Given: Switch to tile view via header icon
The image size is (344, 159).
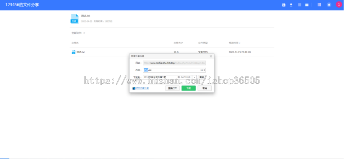Looking at the screenshot, I should point(307,5).
